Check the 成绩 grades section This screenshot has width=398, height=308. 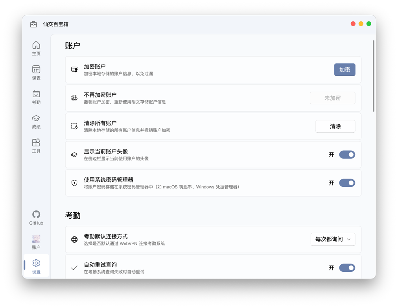(x=36, y=122)
